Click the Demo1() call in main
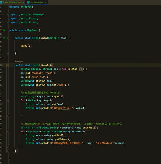This screenshot has width=161, height=164. pos(26,46)
